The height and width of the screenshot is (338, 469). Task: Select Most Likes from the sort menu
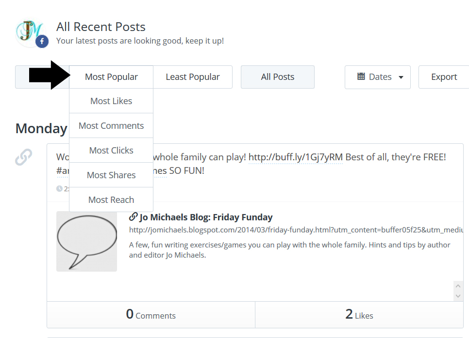point(111,101)
